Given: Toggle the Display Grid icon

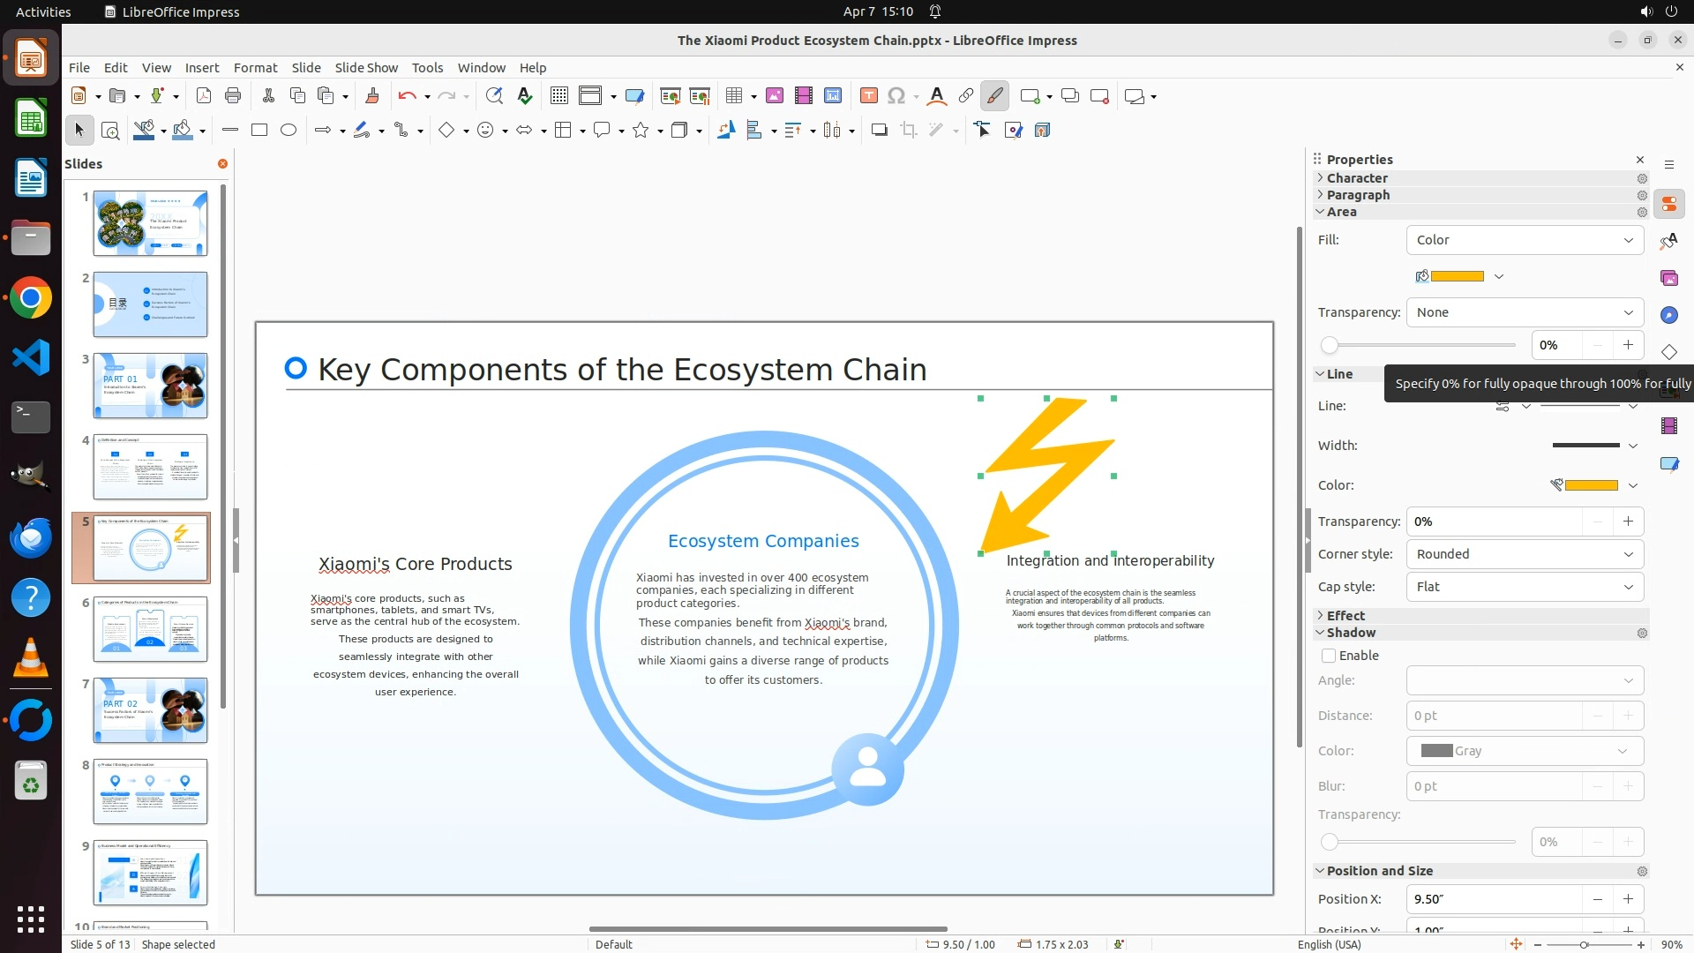Looking at the screenshot, I should tap(558, 96).
